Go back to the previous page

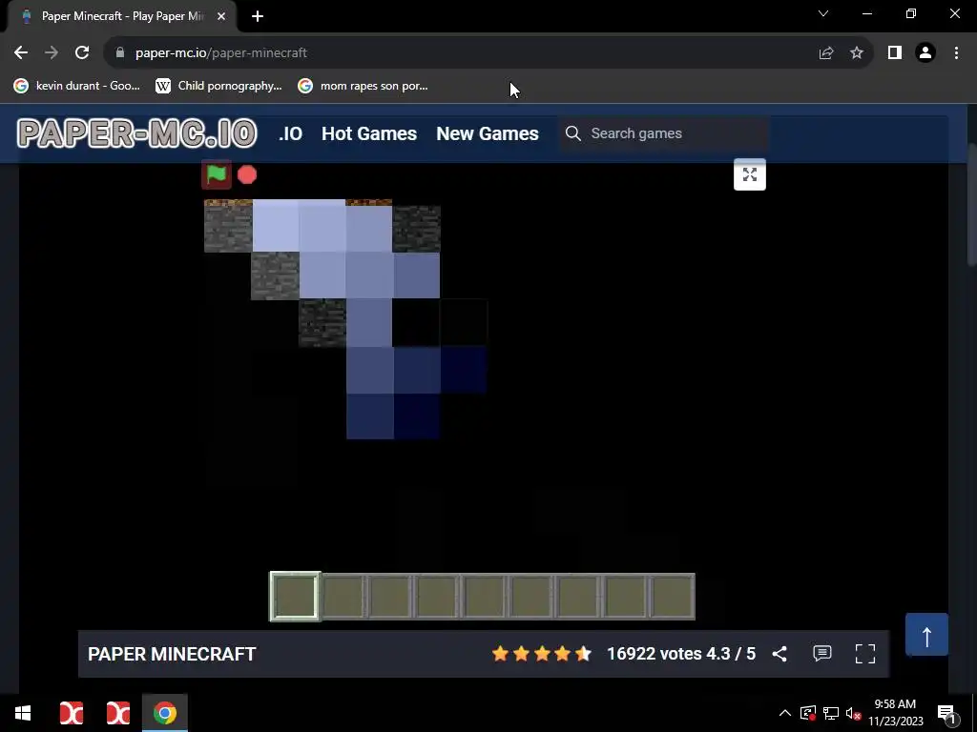tap(21, 53)
